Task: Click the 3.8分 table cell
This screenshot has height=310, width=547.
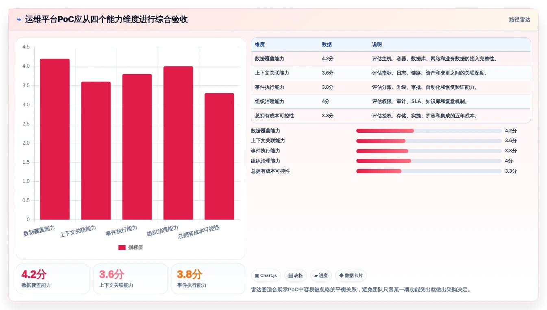Action: [x=328, y=87]
